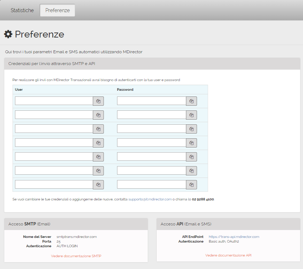Select the AUTH LOGIN value
The height and width of the screenshot is (269, 303).
(67, 246)
